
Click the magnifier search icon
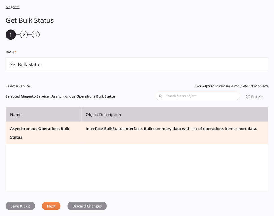click(160, 96)
